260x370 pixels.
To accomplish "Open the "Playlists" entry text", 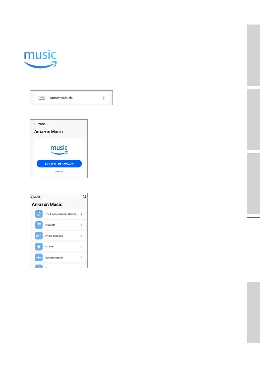I will pos(50,225).
